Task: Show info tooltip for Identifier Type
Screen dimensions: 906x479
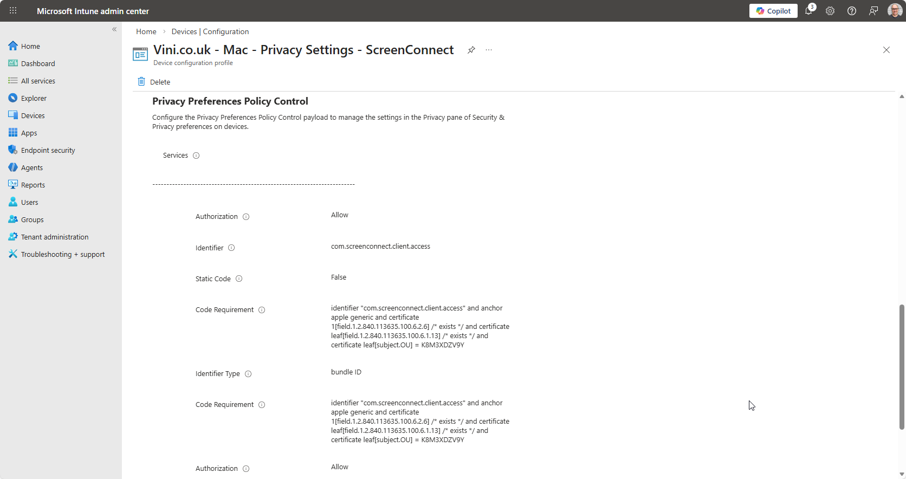Action: click(248, 374)
